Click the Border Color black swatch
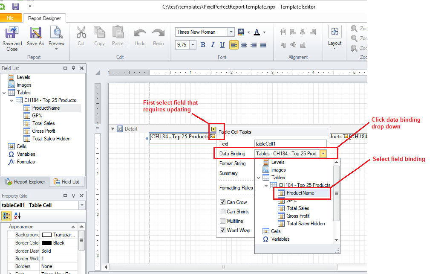 tap(47, 243)
